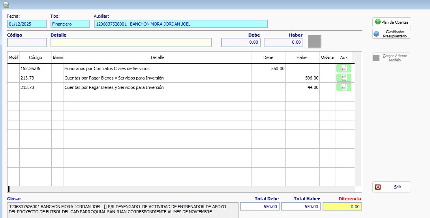Focus the empty Código input box
The width and height of the screenshot is (430, 218).
(x=27, y=42)
